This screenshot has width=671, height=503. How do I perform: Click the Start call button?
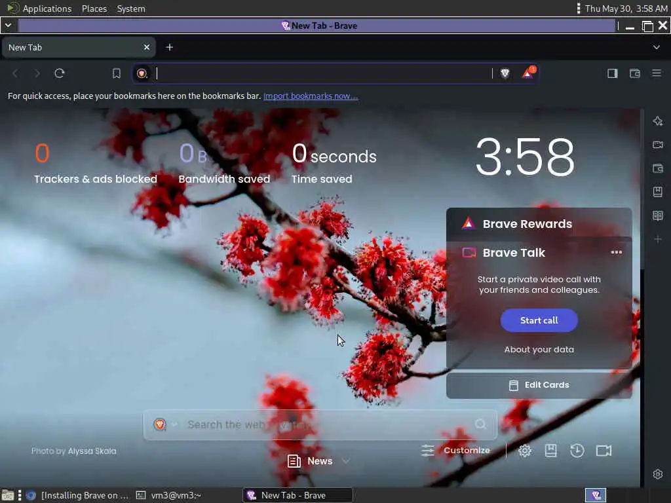[539, 320]
